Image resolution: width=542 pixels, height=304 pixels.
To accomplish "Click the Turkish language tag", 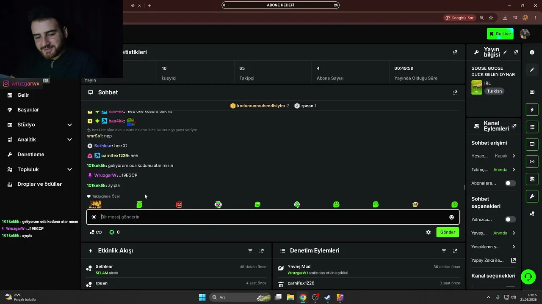I will [494, 91].
